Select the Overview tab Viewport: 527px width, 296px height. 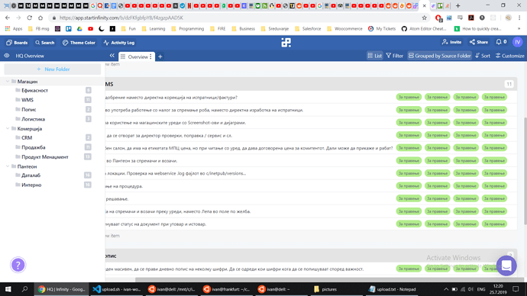137,56
